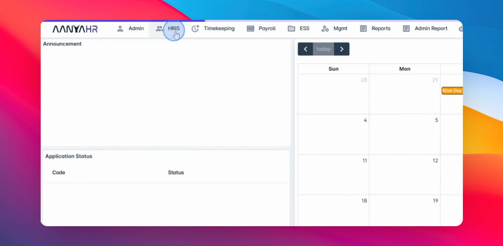
Task: Click the Application Status heading
Action: coord(69,156)
